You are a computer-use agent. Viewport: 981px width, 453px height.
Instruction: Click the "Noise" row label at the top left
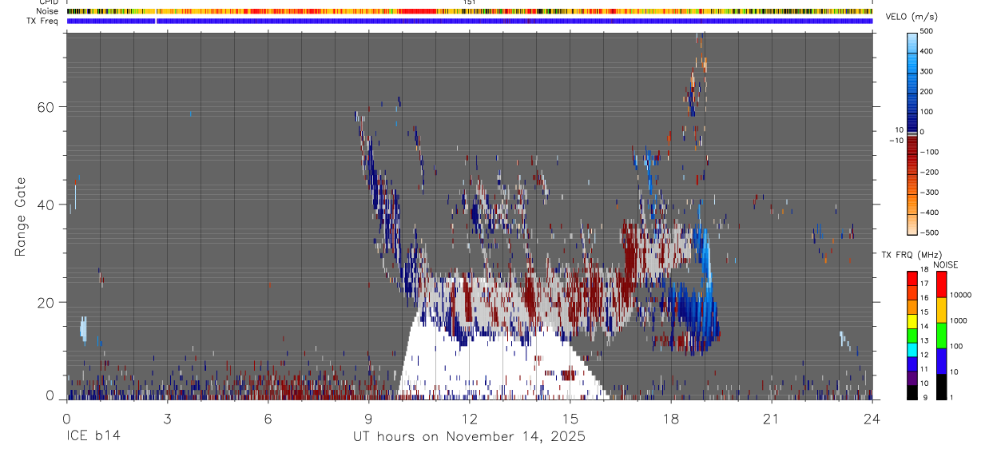[x=46, y=12]
